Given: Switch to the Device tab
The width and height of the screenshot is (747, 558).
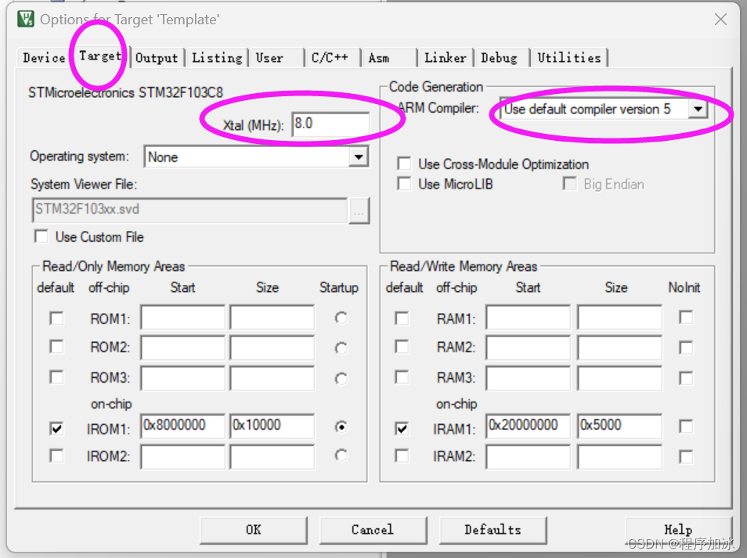Looking at the screenshot, I should tap(43, 58).
